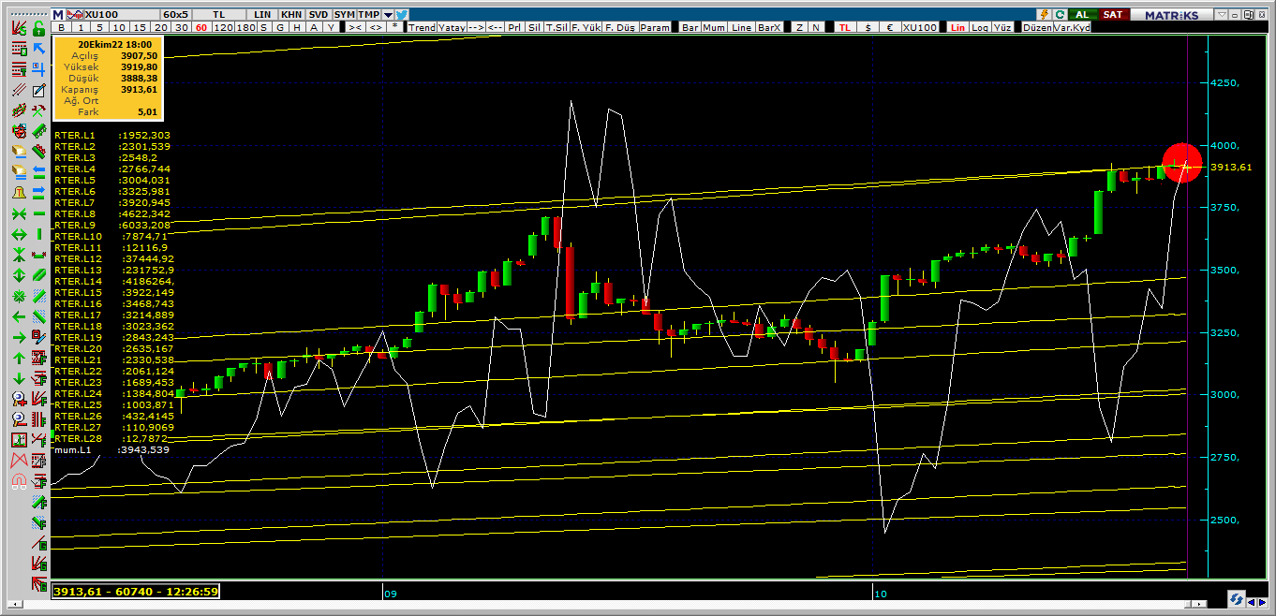The height and width of the screenshot is (616, 1276).
Task: Select the magnifier zoom tool
Action: (x=19, y=399)
